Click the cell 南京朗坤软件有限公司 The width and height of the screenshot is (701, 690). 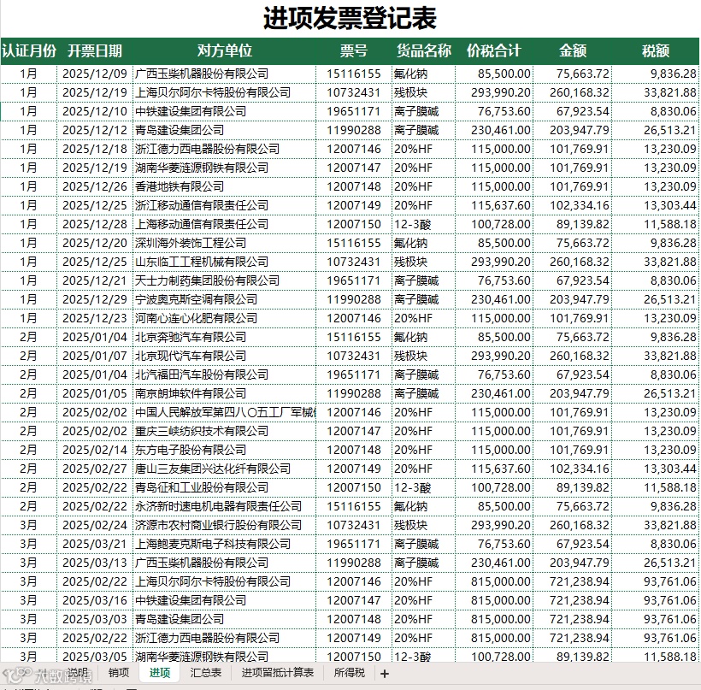pyautogui.click(x=225, y=393)
